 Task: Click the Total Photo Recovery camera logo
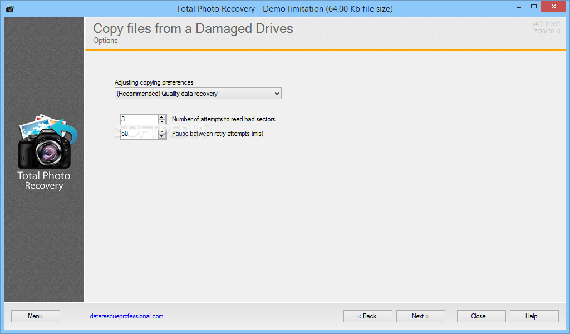48,141
